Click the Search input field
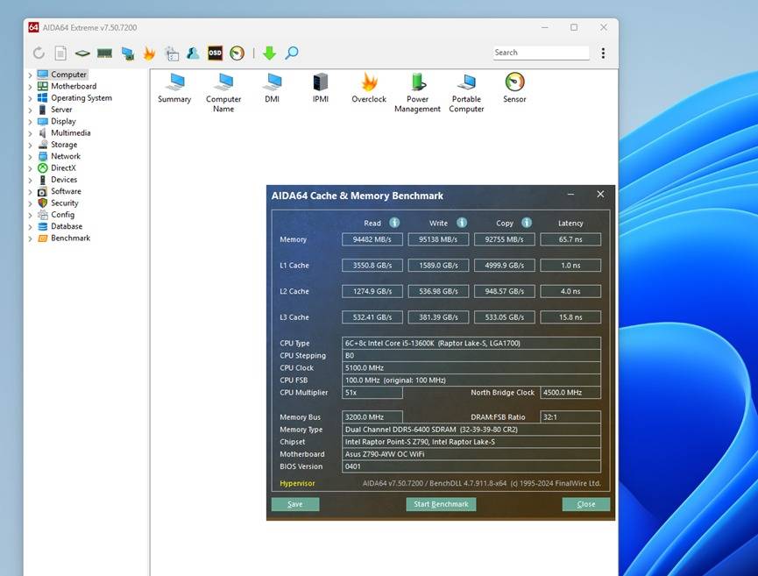Viewport: 758px width, 576px height. (541, 53)
